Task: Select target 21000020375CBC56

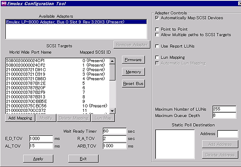Action: tap(57, 106)
